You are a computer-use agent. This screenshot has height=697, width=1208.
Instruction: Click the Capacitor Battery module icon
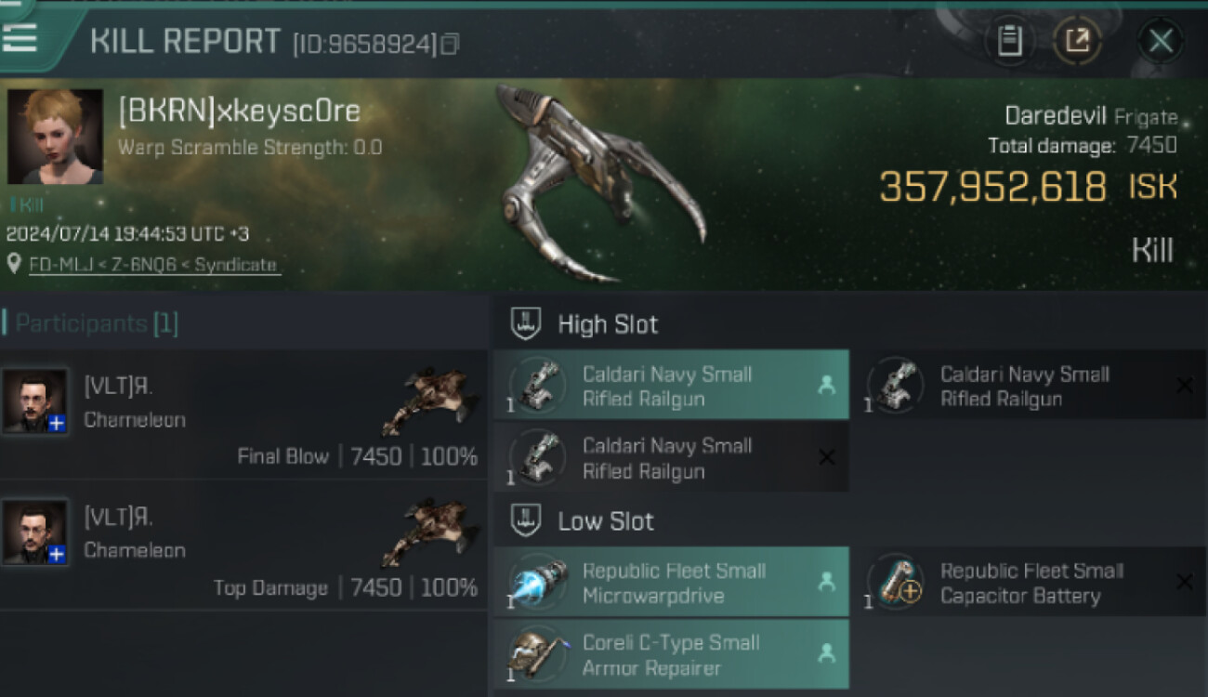tap(896, 582)
